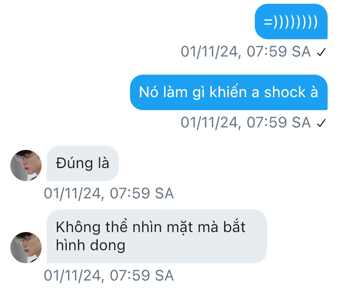Click the word "mặt" in the last message
This screenshot has width=338, height=288.
pyautogui.click(x=180, y=228)
